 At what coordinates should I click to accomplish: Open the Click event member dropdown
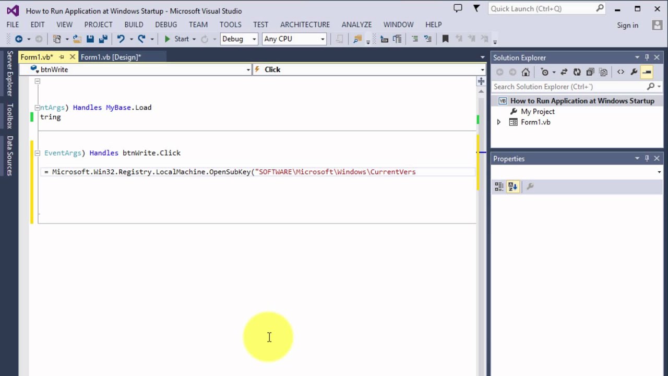click(x=482, y=69)
